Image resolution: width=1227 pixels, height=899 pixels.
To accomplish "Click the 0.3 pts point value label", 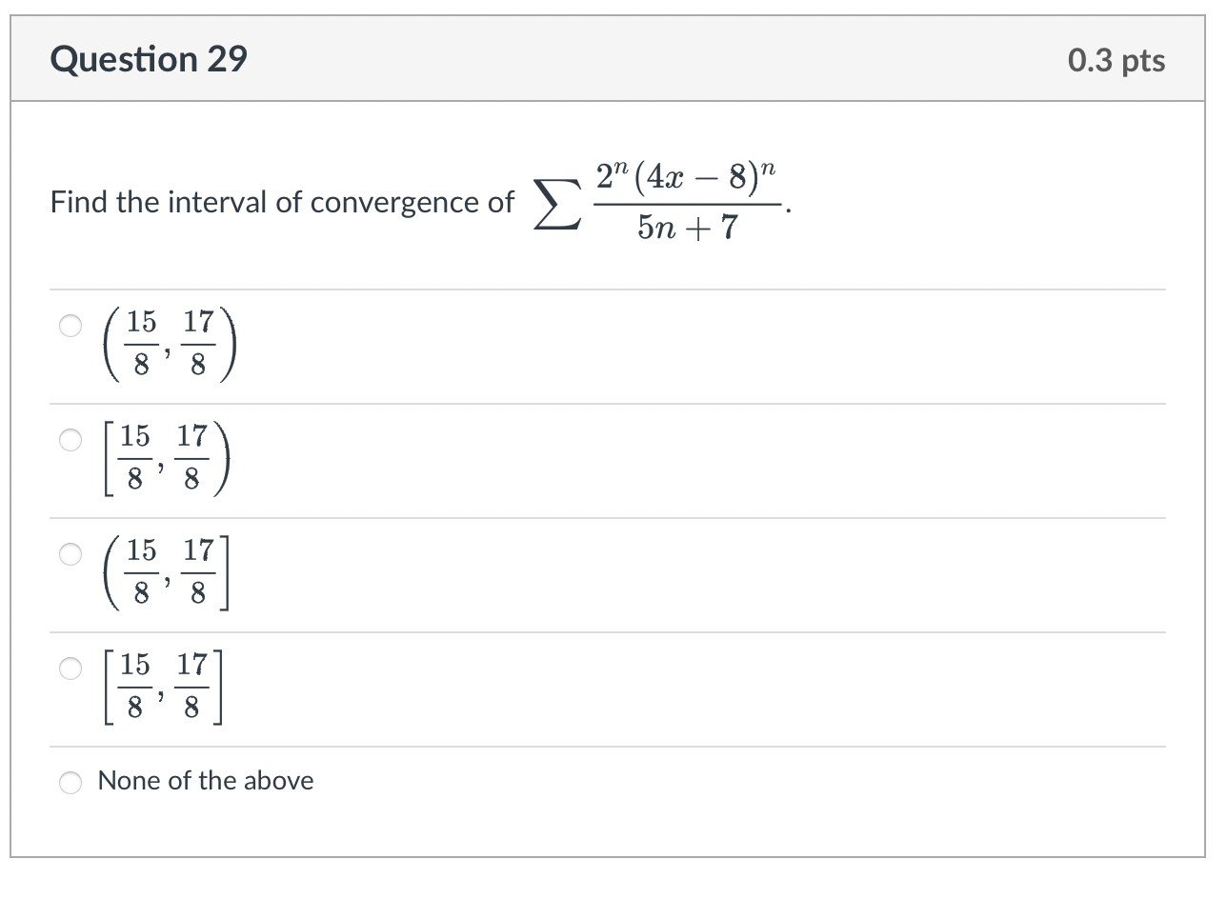I will (1116, 59).
